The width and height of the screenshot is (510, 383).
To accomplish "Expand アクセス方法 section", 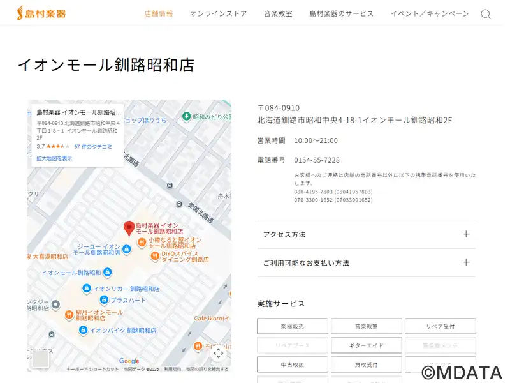I will (x=366, y=234).
